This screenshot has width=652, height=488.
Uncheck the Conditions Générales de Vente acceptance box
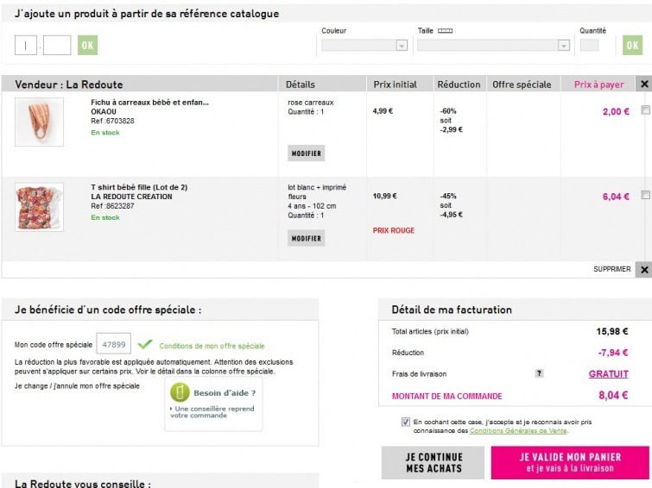[406, 422]
